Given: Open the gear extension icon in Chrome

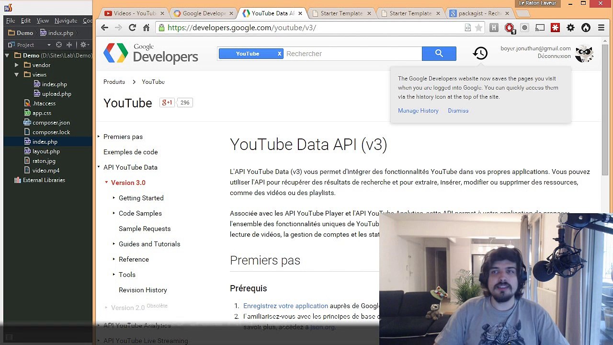Looking at the screenshot, I should point(570,28).
